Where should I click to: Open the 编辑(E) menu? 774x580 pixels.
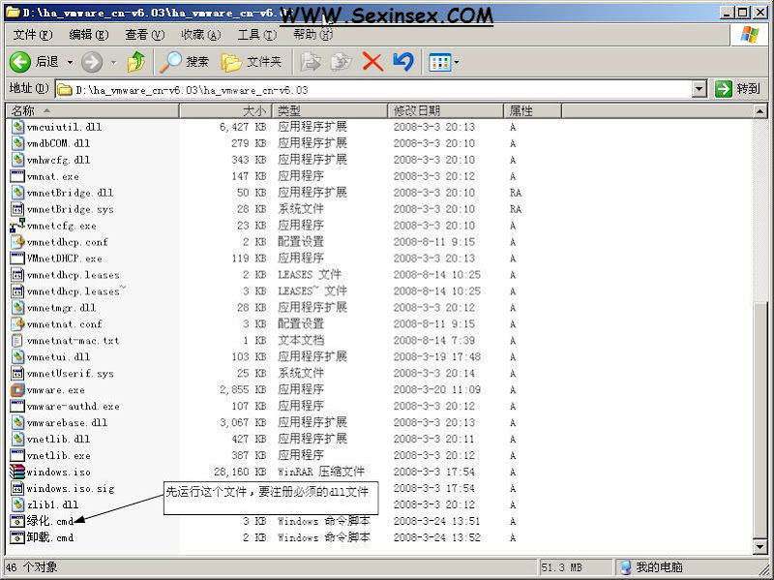pyautogui.click(x=89, y=35)
